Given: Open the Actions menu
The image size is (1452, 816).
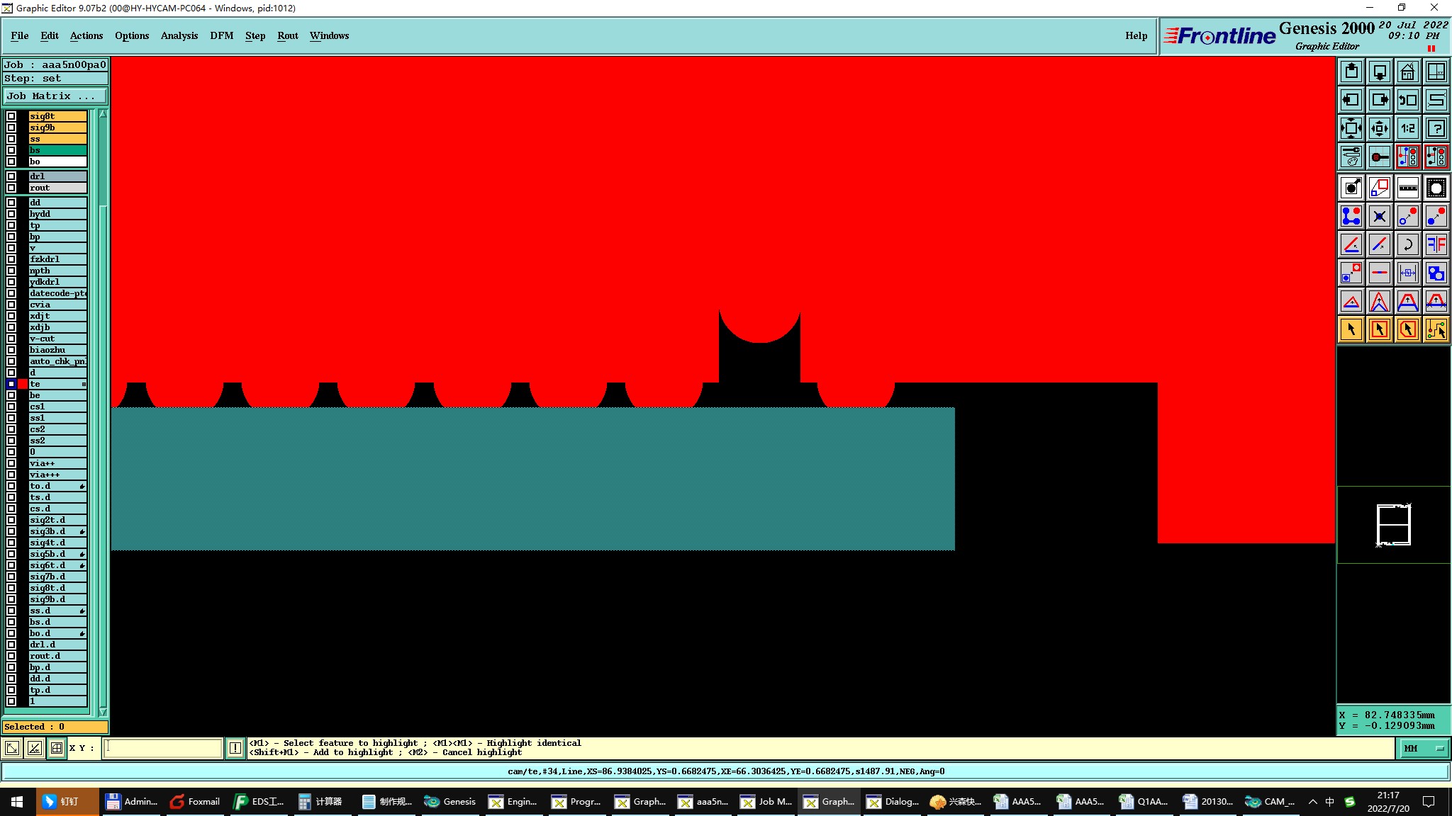Looking at the screenshot, I should click(86, 35).
